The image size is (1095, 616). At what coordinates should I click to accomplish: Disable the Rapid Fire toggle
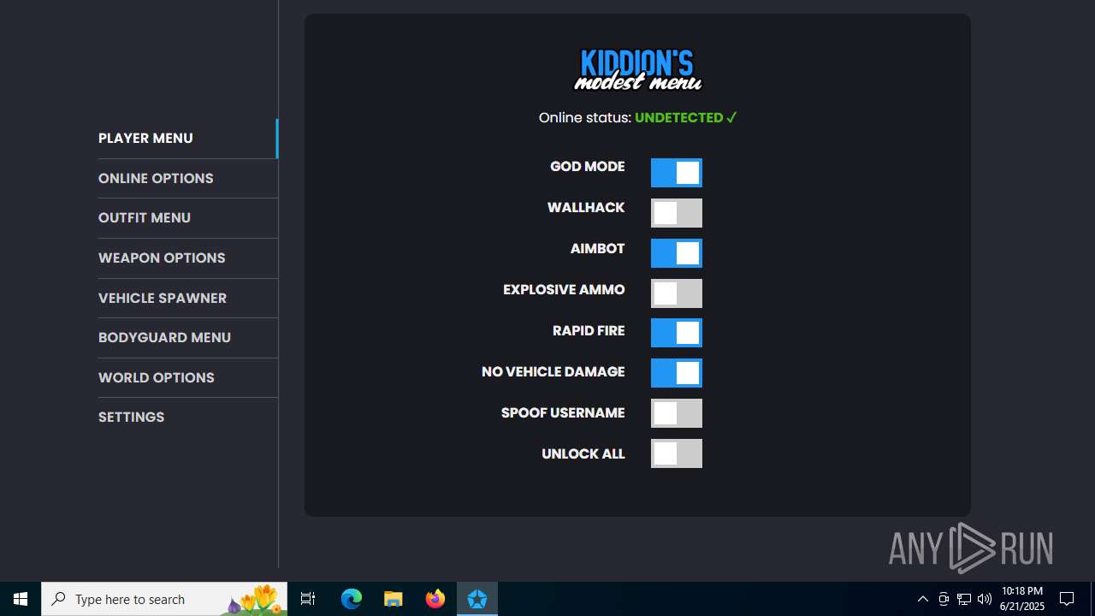point(676,333)
